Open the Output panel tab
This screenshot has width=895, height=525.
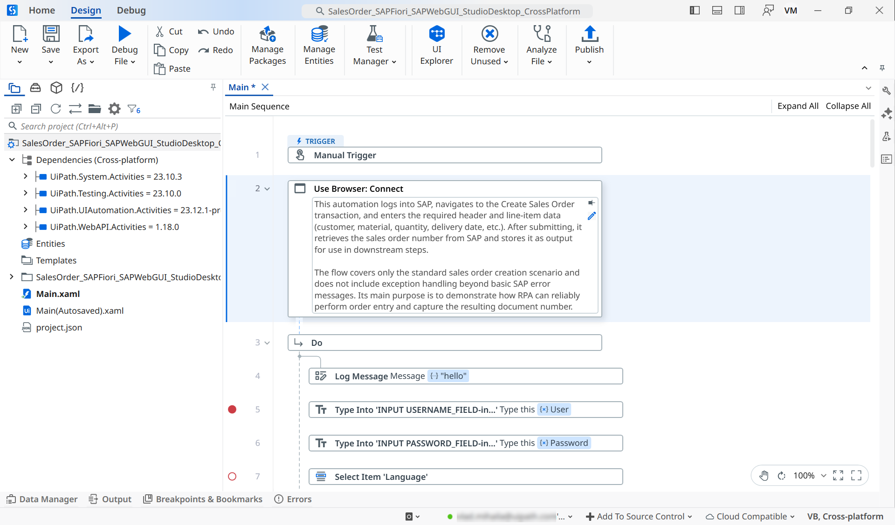[110, 499]
